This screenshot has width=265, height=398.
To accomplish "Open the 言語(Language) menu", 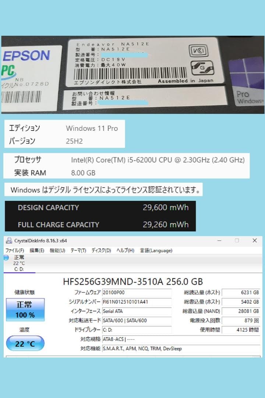I will point(156,251).
